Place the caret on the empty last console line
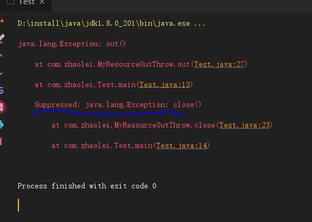 [x=19, y=205]
